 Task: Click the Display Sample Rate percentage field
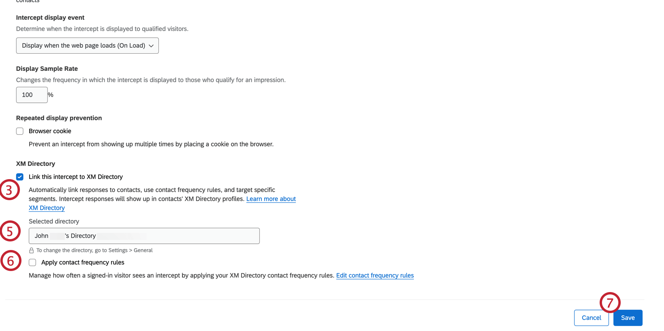[x=32, y=95]
